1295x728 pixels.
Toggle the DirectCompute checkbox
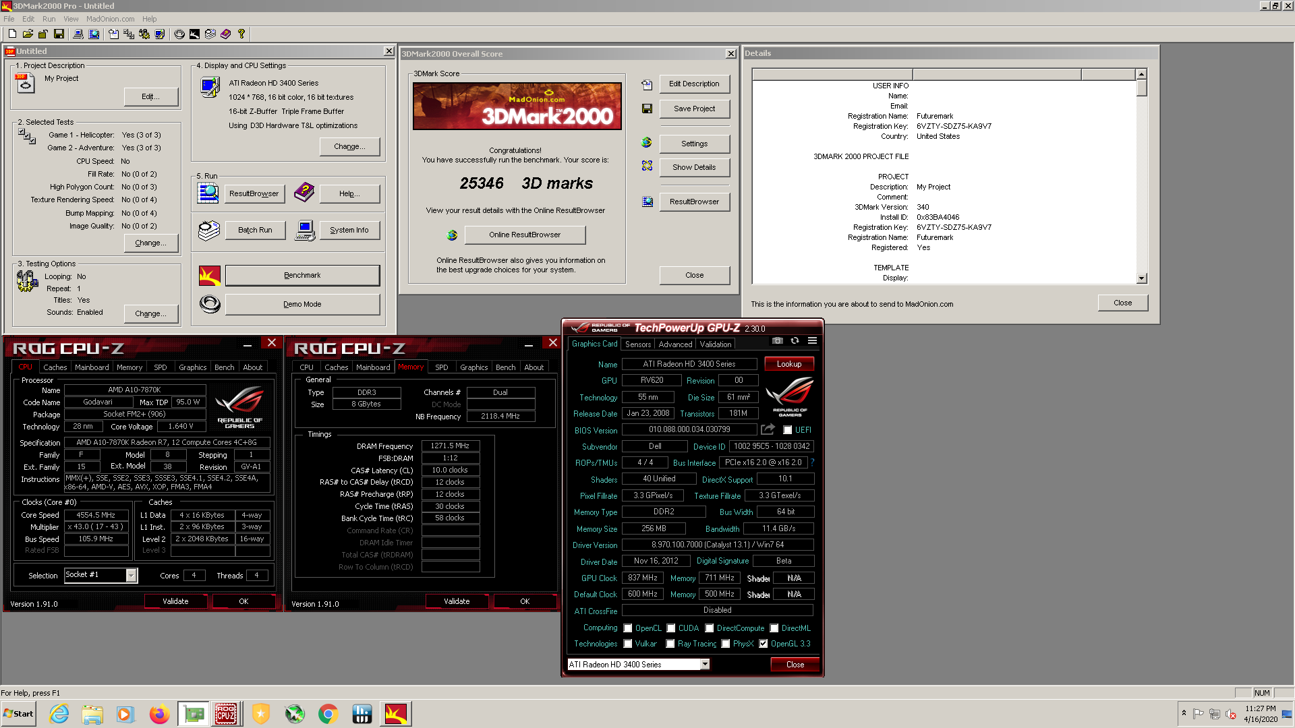click(x=710, y=628)
